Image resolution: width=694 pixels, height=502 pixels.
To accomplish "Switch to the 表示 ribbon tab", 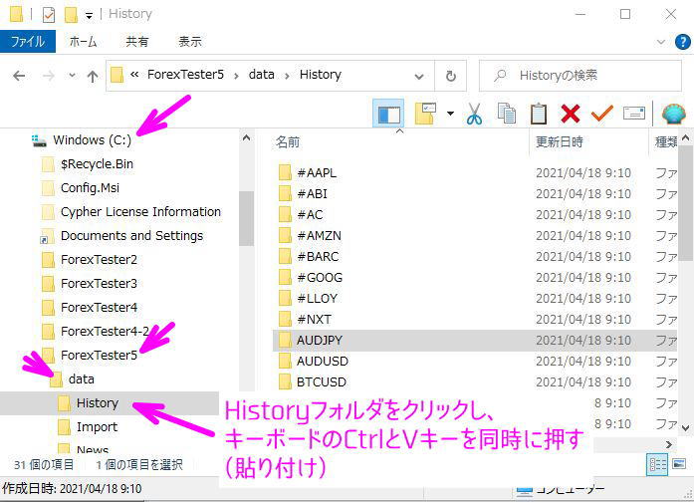I will click(190, 42).
